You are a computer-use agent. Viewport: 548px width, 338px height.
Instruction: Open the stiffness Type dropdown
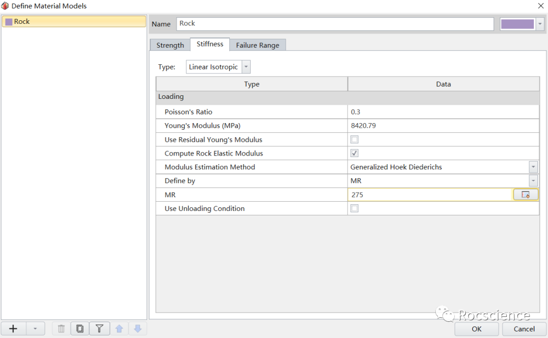246,67
